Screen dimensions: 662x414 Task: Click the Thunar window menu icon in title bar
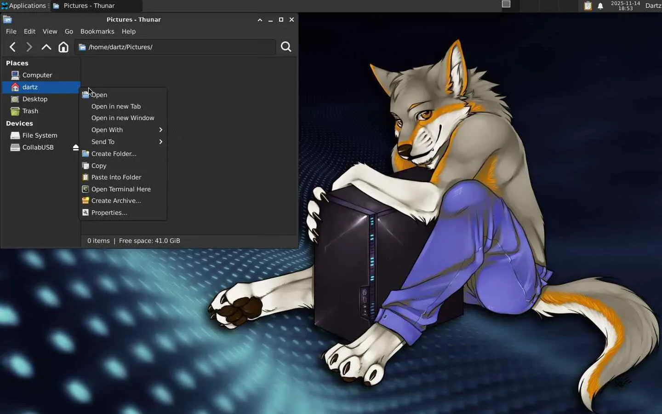(x=7, y=19)
